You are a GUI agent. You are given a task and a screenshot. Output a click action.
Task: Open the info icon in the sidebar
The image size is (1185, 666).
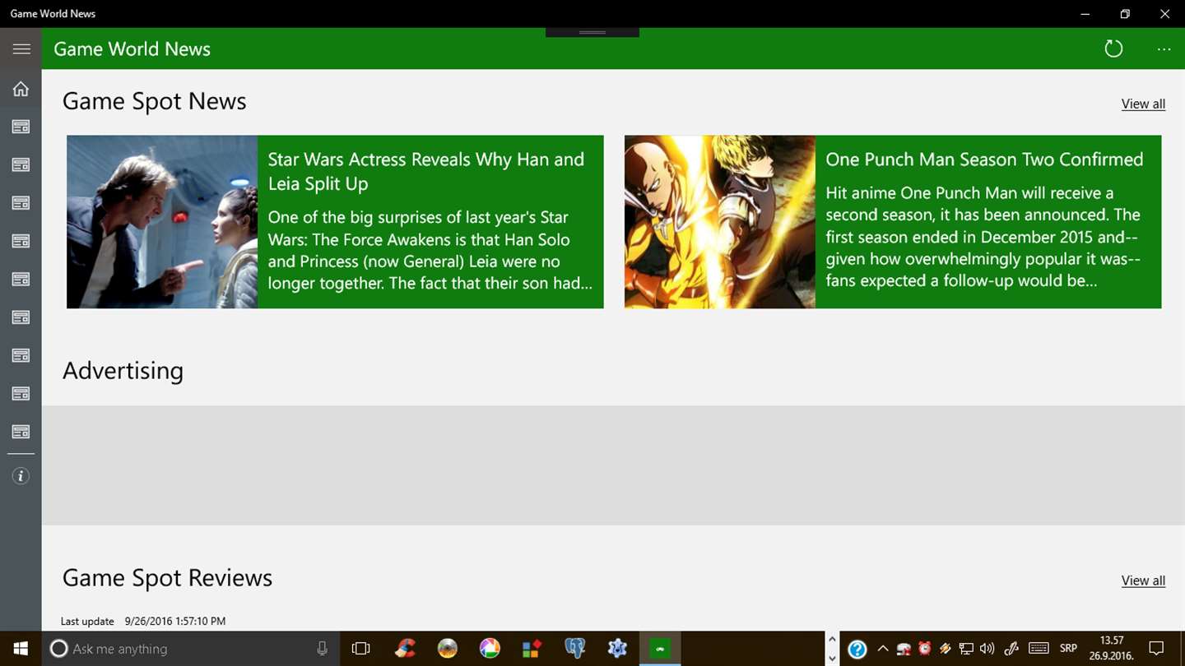[x=21, y=476]
